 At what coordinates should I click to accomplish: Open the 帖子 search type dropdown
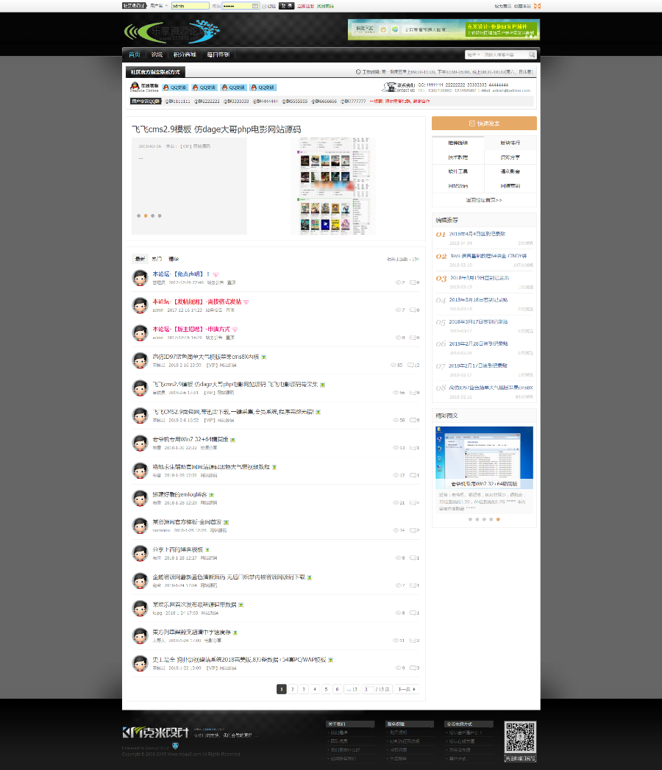pyautogui.click(x=474, y=54)
